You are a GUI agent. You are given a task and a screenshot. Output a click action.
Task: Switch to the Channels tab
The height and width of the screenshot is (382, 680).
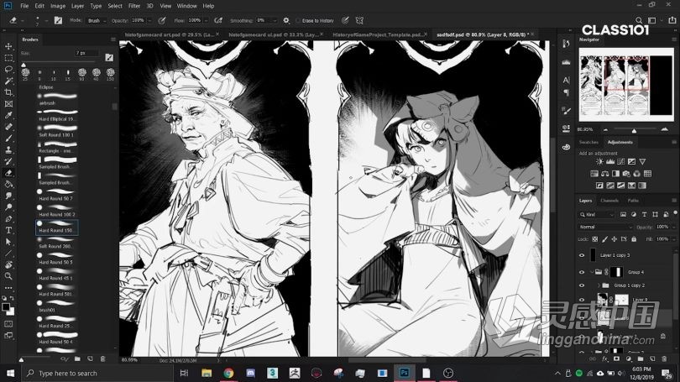(x=609, y=201)
